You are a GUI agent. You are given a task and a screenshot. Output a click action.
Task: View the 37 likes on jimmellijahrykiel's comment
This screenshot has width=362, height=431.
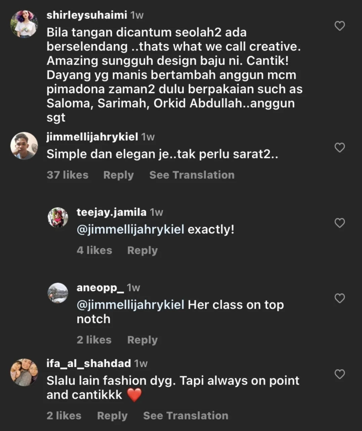[x=68, y=175]
